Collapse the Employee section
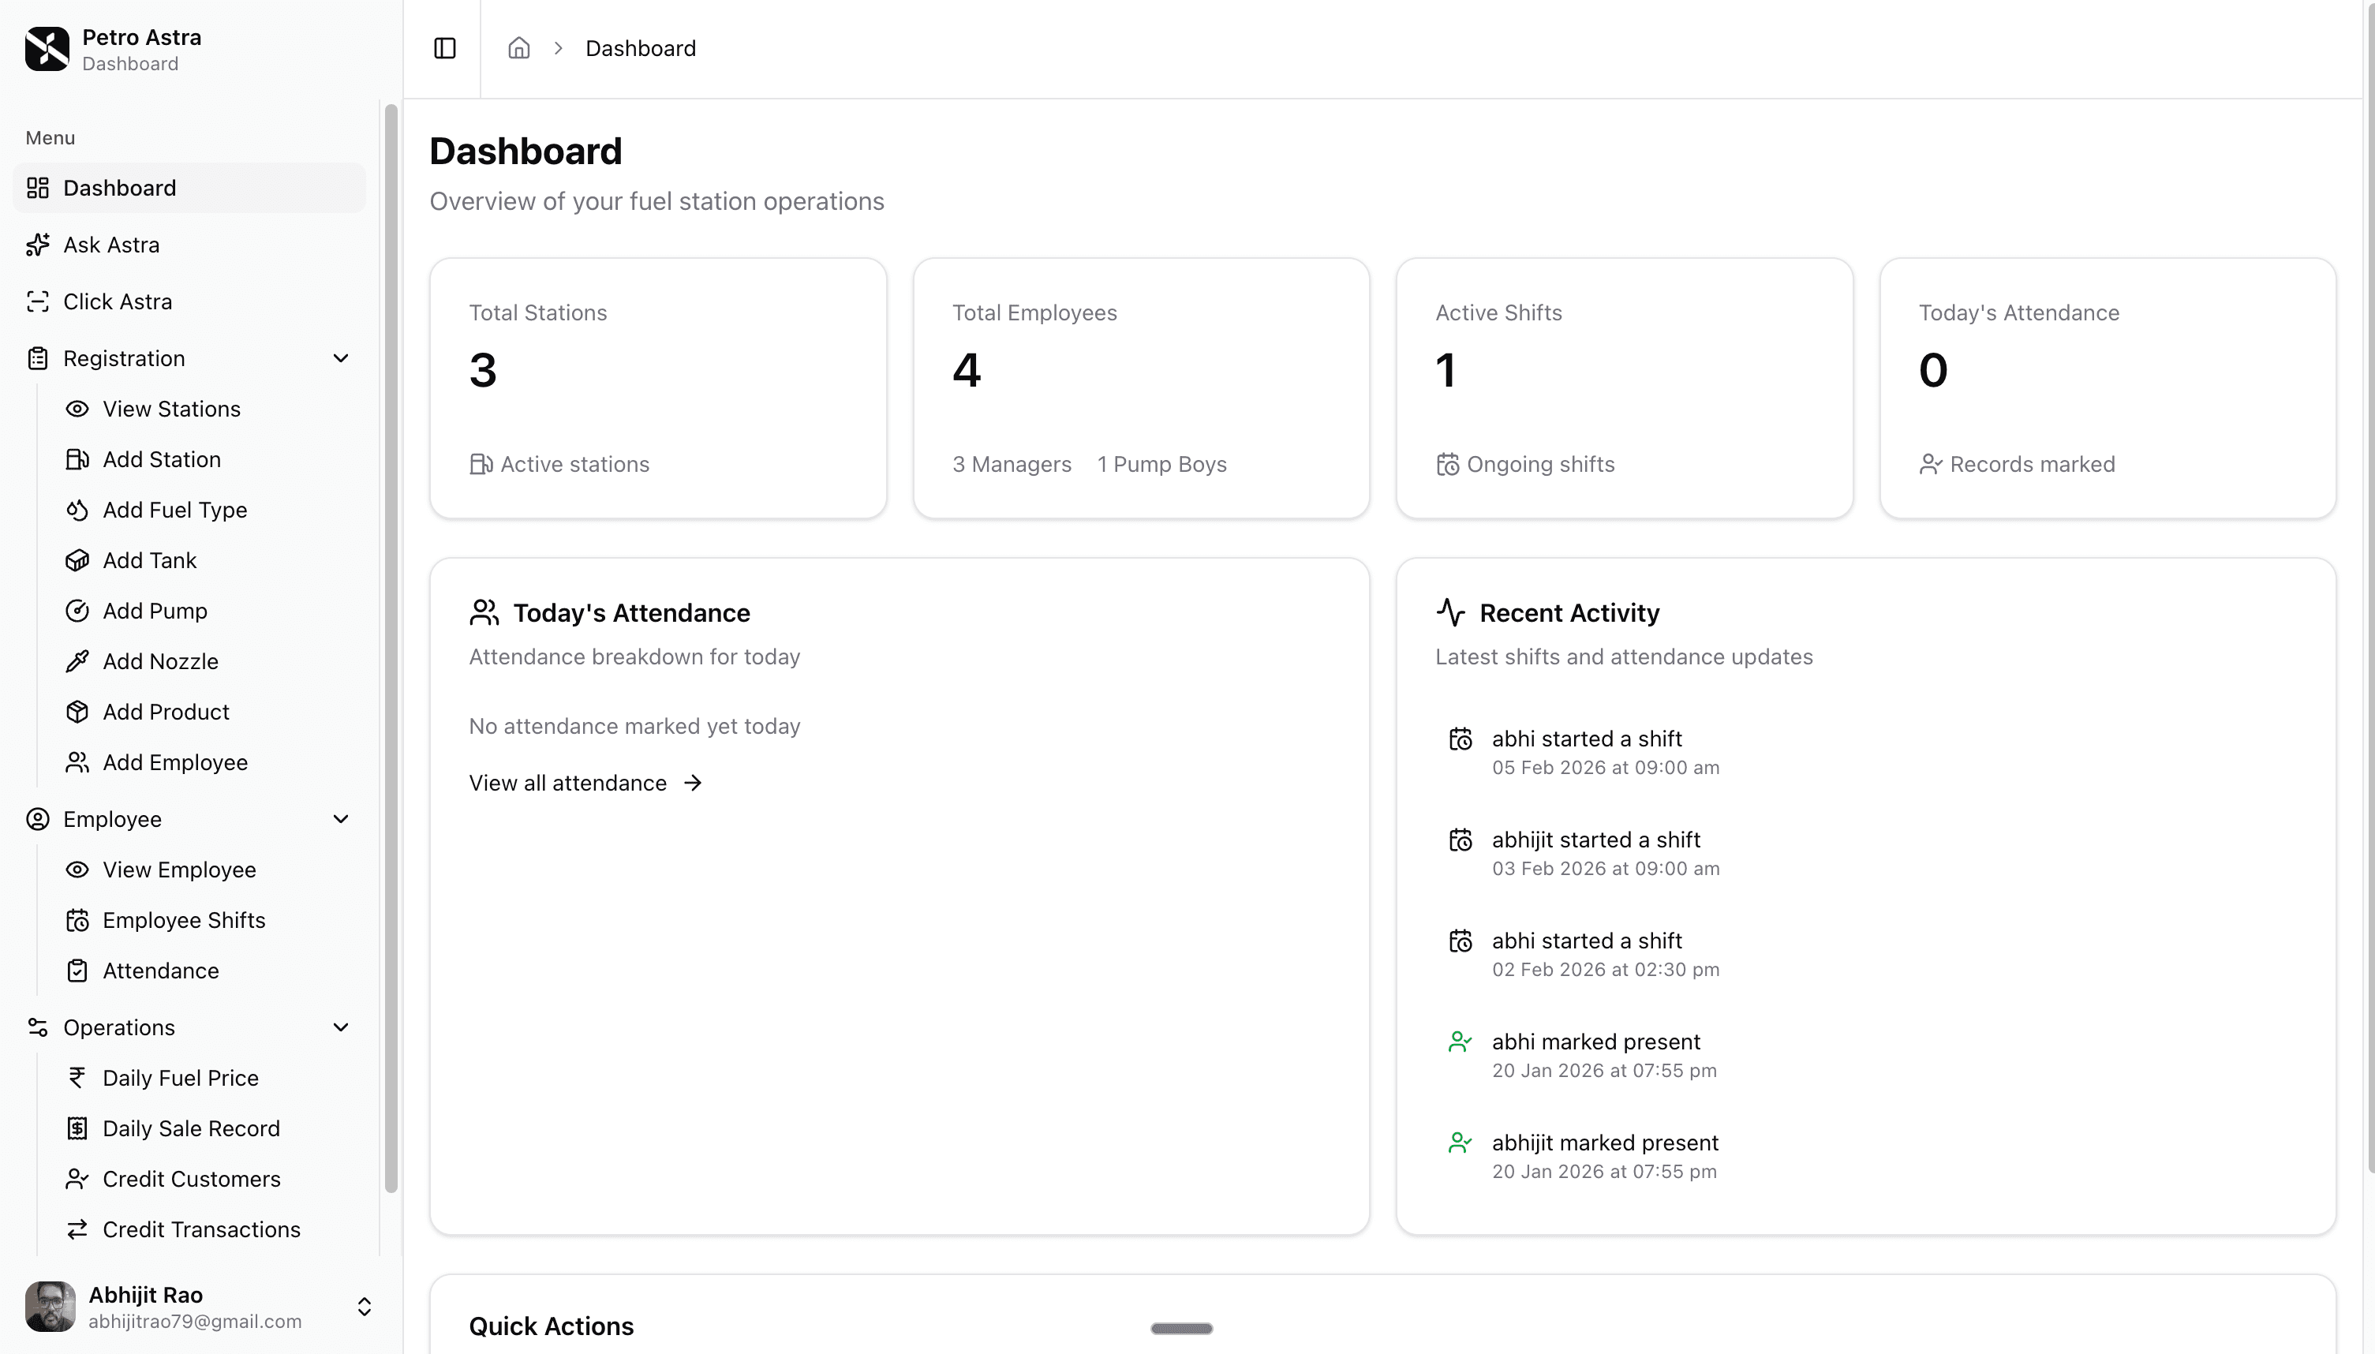2375x1354 pixels. (340, 818)
